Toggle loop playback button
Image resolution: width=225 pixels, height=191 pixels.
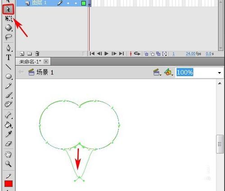point(137,54)
